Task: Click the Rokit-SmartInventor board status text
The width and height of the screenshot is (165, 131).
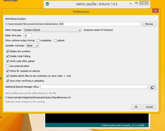Action: pyautogui.click(x=123, y=125)
